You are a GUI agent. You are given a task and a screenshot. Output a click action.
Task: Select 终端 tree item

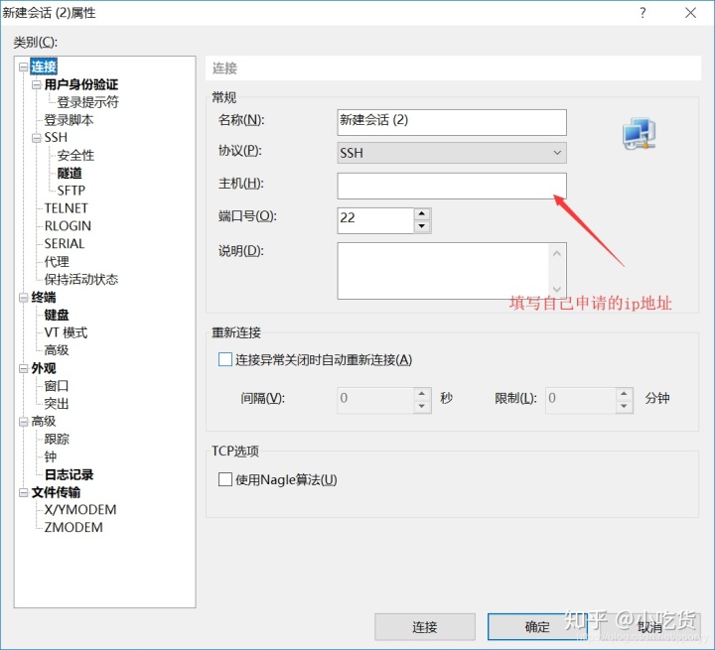pos(44,297)
